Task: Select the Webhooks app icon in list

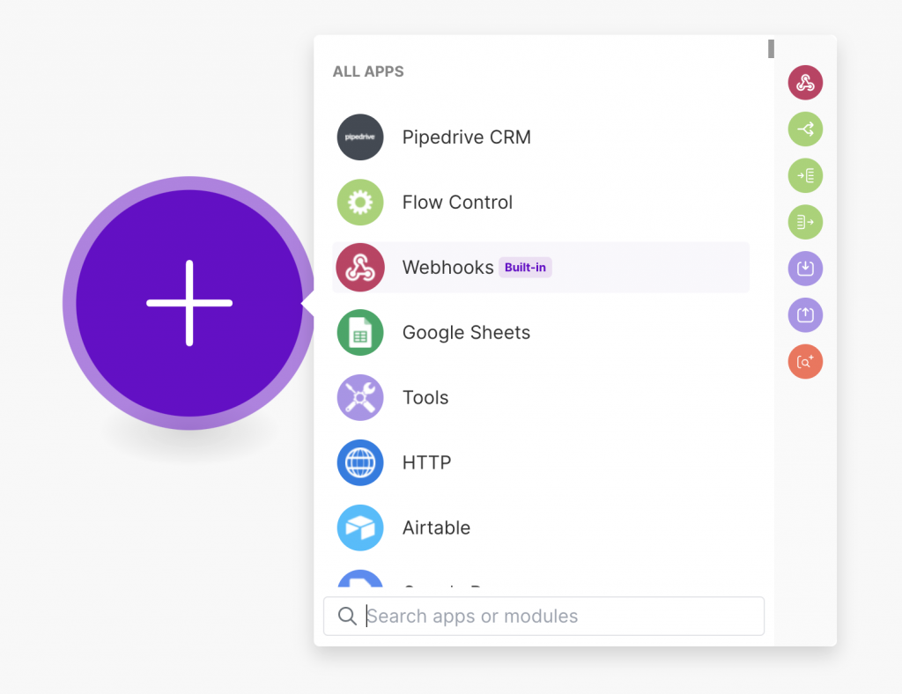Action: tap(360, 268)
